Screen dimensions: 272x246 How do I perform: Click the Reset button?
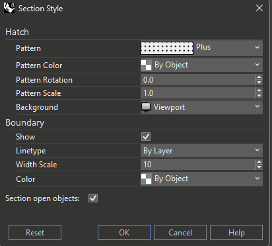point(35,233)
